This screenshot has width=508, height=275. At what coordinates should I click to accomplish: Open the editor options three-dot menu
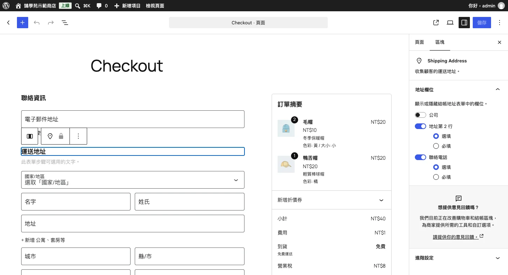[500, 23]
